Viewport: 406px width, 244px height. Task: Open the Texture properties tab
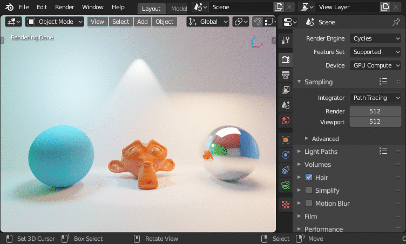pyautogui.click(x=286, y=205)
